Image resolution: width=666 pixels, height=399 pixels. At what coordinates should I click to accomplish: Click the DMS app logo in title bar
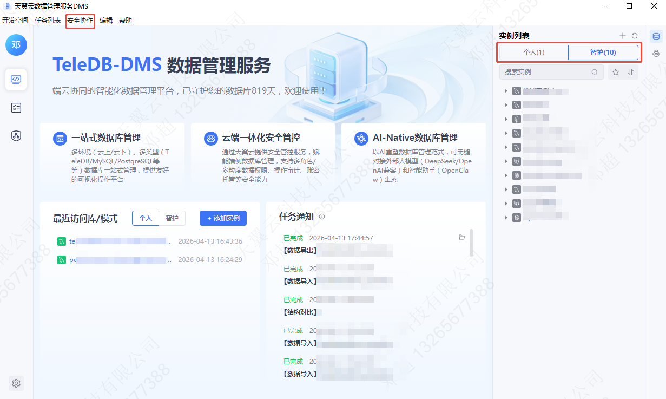[x=8, y=6]
